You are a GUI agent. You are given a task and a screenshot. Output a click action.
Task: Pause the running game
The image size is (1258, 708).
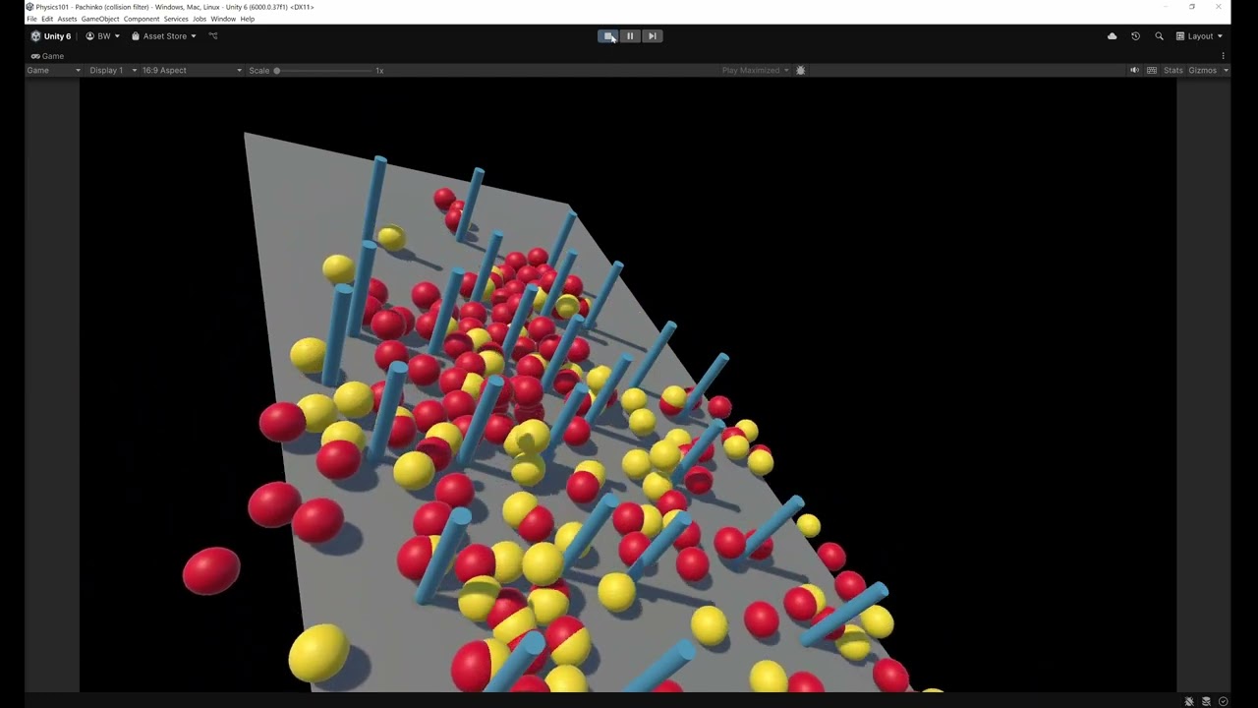[x=630, y=36]
